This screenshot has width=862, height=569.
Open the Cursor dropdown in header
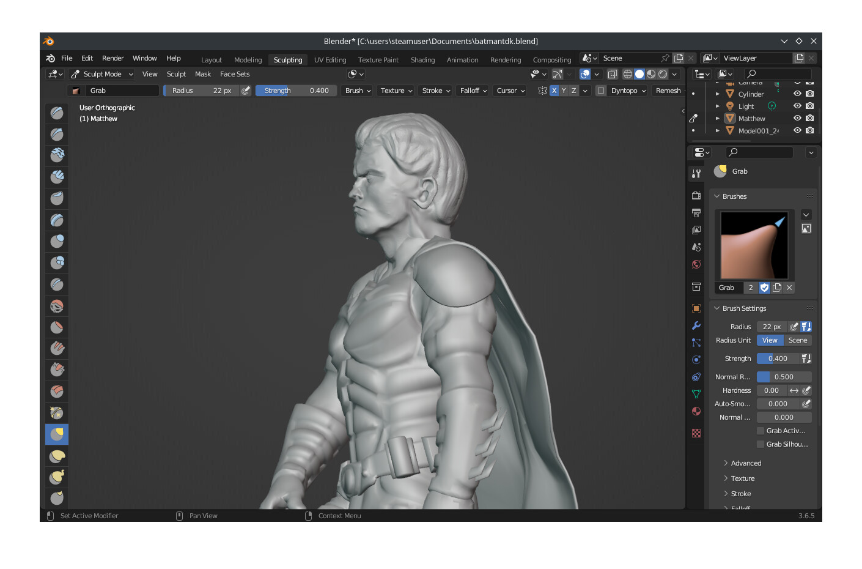510,91
